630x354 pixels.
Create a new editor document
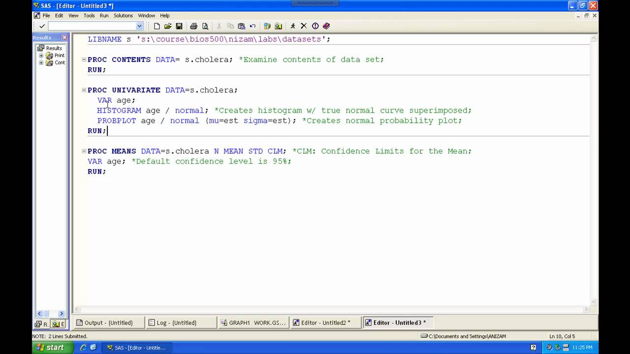(x=157, y=26)
